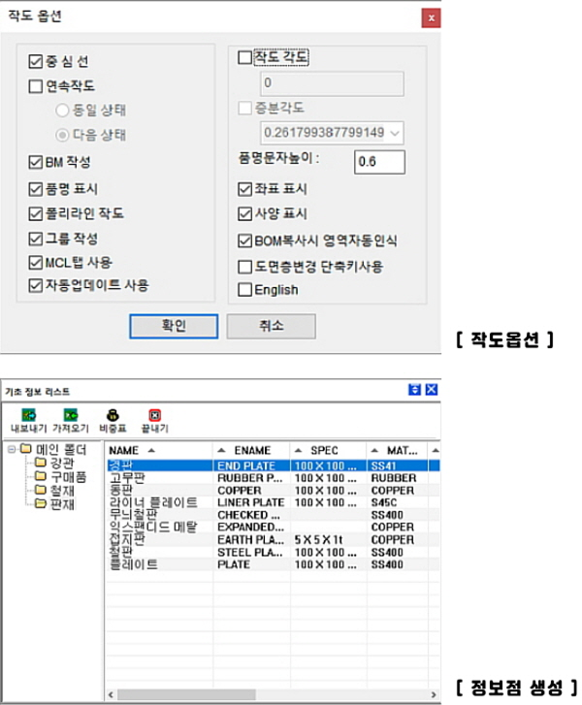This screenshot has height=705, width=582.
Task: Open the 비중표 weight table icon
Action: (x=113, y=415)
